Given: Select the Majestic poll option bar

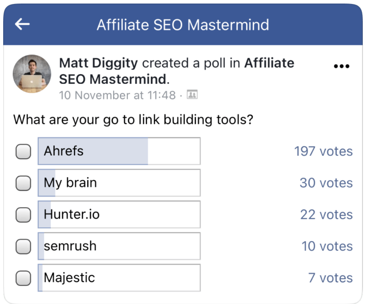Looking at the screenshot, I should [x=119, y=278].
